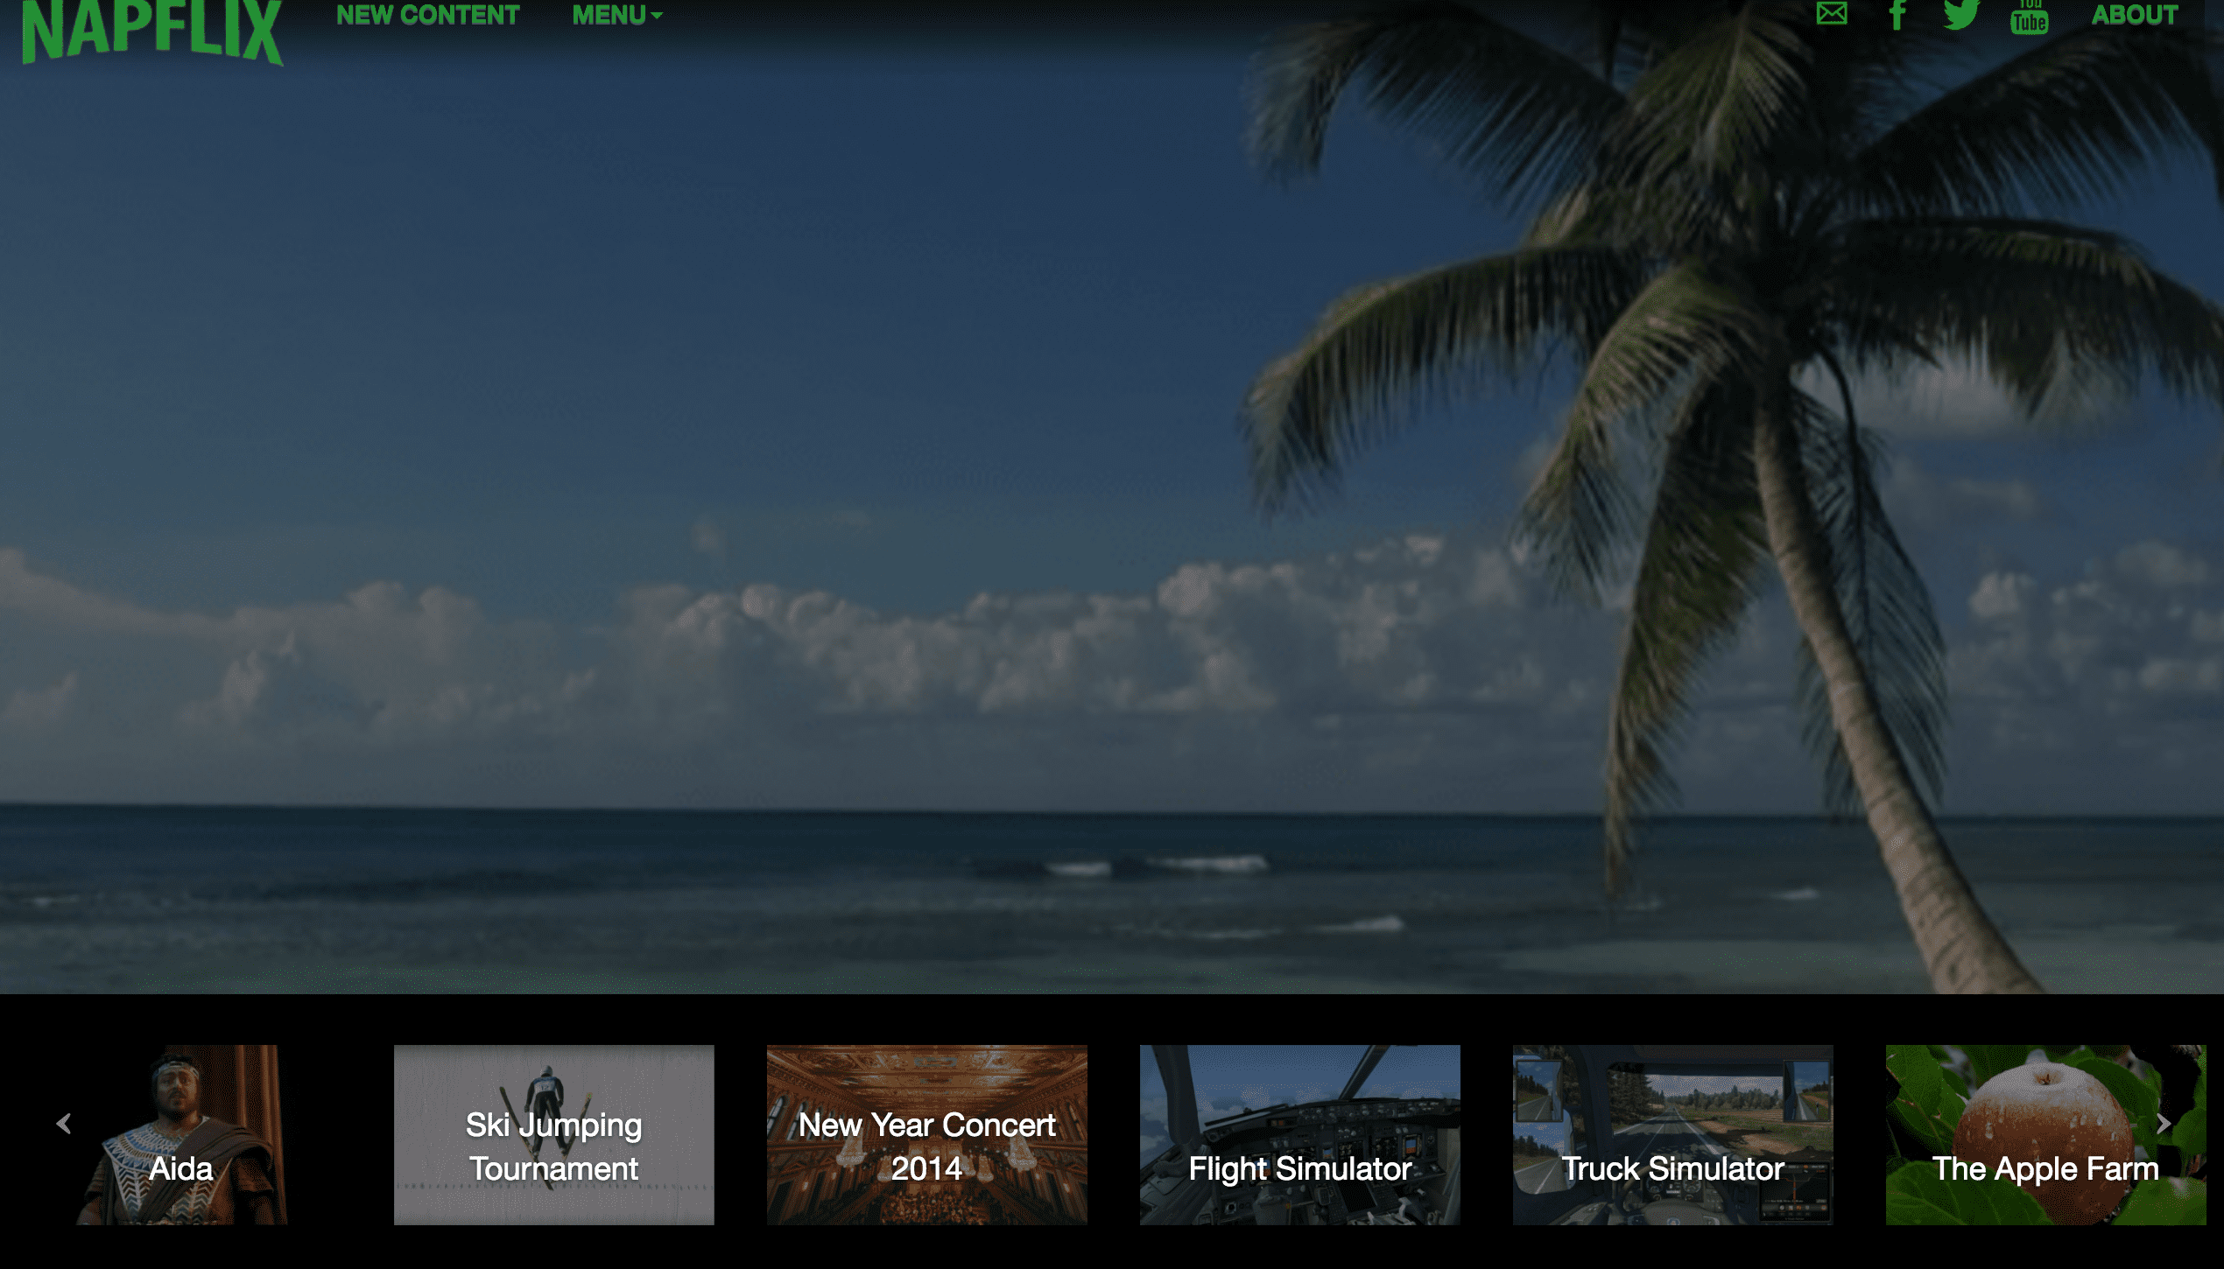Play the Ski Jumping Tournament video
The width and height of the screenshot is (2224, 1269).
pyautogui.click(x=553, y=1134)
